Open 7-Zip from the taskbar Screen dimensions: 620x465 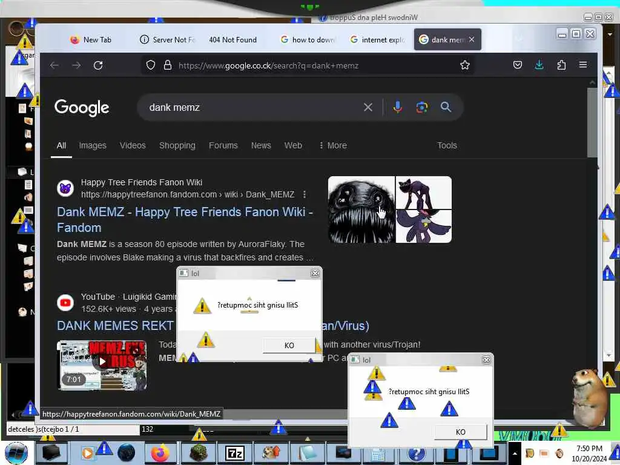(235, 453)
